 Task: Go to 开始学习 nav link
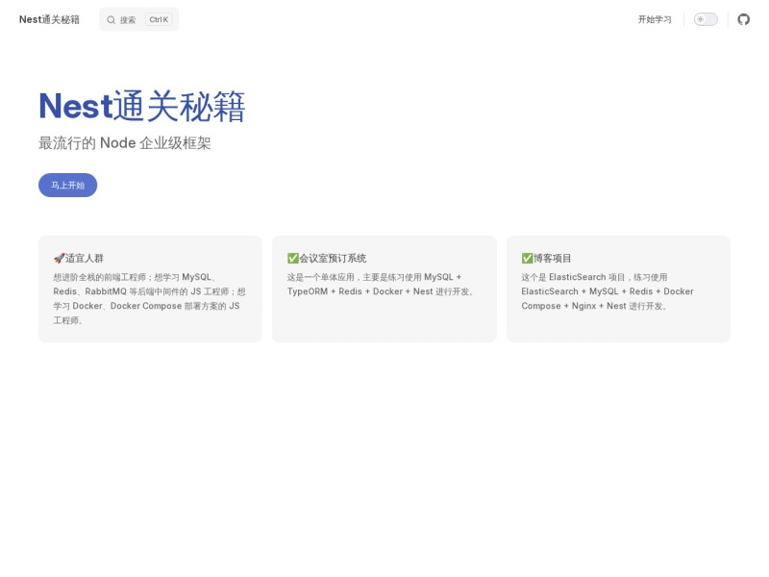click(x=655, y=19)
